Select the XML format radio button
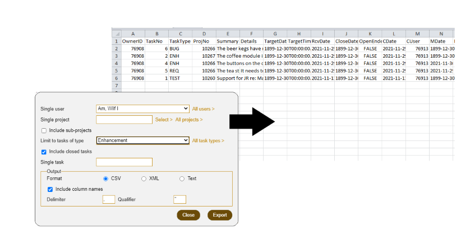The width and height of the screenshot is (461, 230). pyautogui.click(x=144, y=179)
